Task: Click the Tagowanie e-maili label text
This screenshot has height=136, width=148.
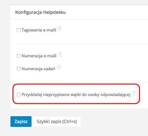Action: (39, 30)
